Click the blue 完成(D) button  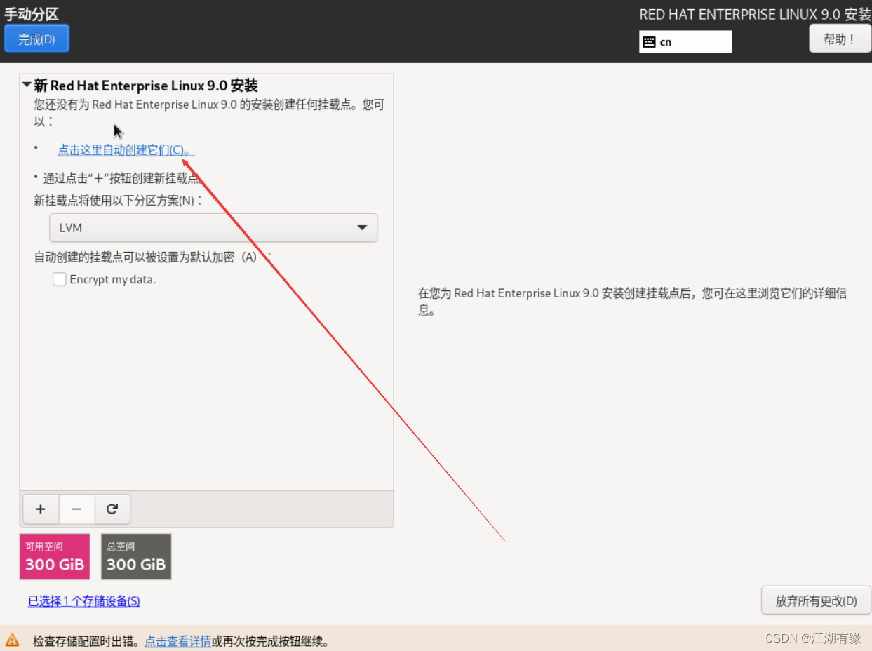pyautogui.click(x=36, y=39)
